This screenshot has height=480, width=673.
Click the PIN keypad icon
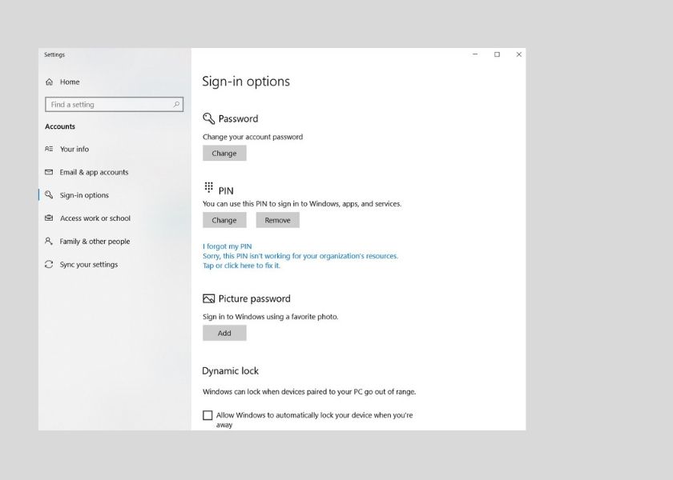(x=209, y=186)
